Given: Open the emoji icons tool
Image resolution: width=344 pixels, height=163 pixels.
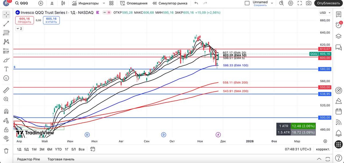Looking at the screenshot, I should coord(6,78).
